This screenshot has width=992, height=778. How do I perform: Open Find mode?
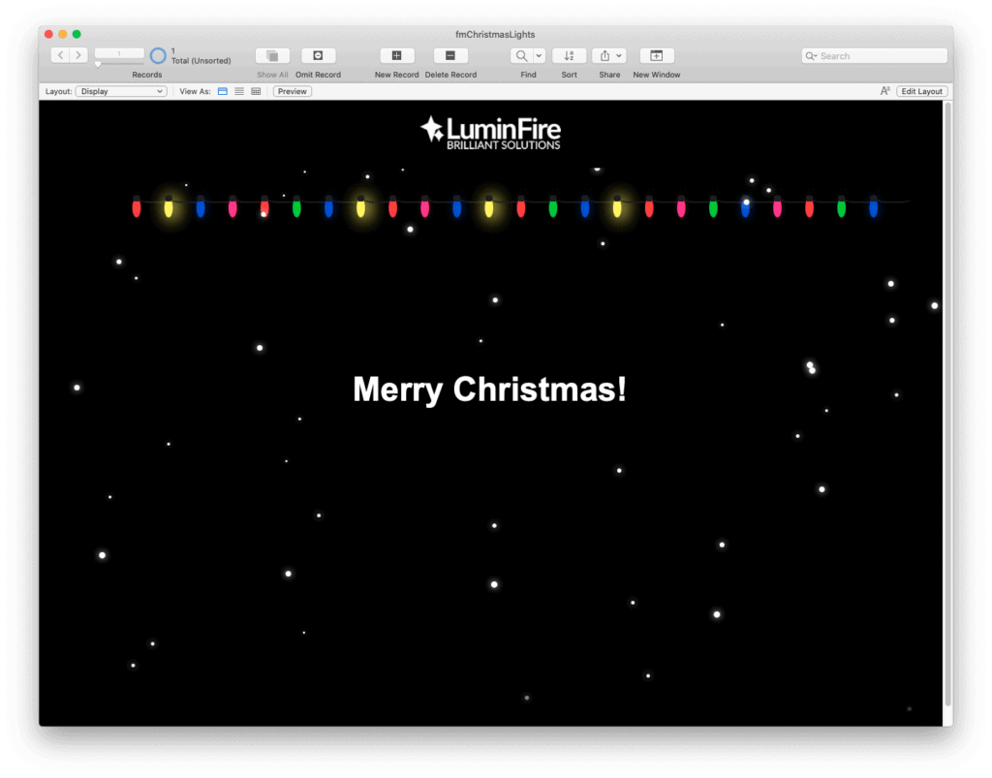click(521, 55)
